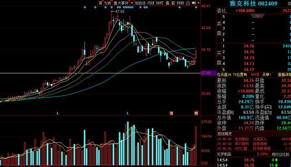Click the 跌停 28.44 value

tap(286, 123)
